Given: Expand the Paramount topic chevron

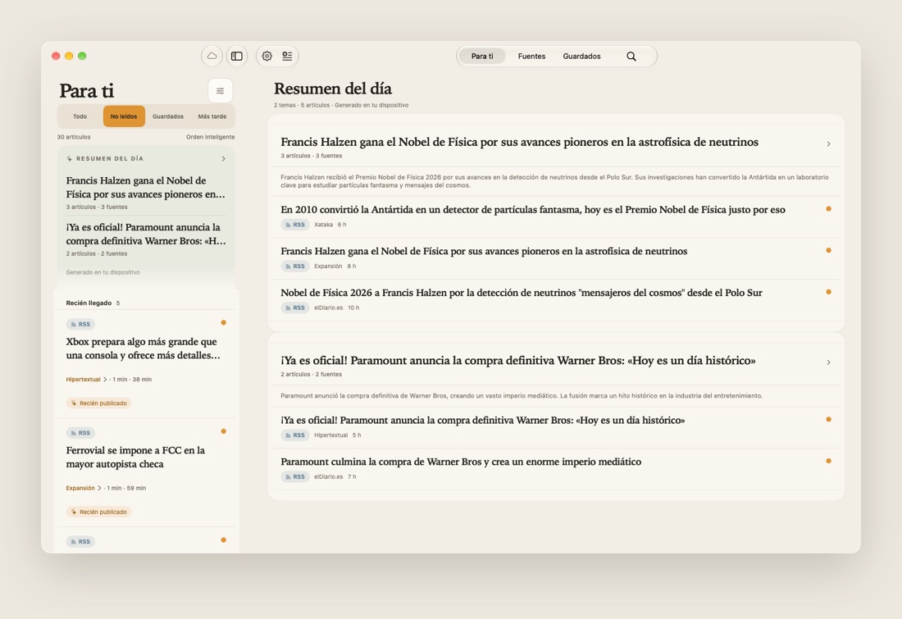Looking at the screenshot, I should (828, 362).
